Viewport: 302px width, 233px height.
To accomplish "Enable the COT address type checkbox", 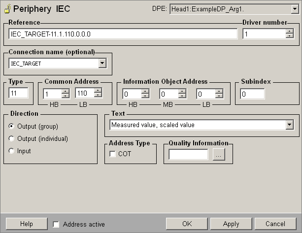I will (112, 154).
